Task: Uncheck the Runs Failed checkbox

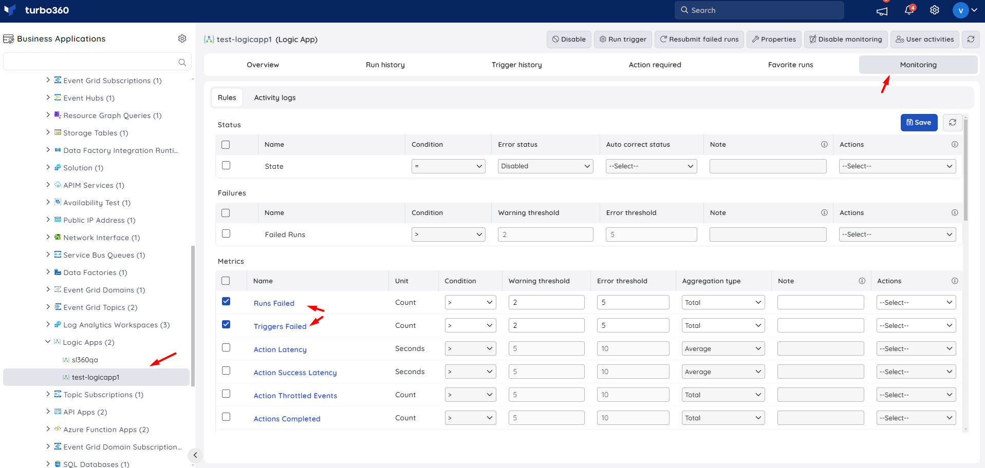Action: pos(226,301)
